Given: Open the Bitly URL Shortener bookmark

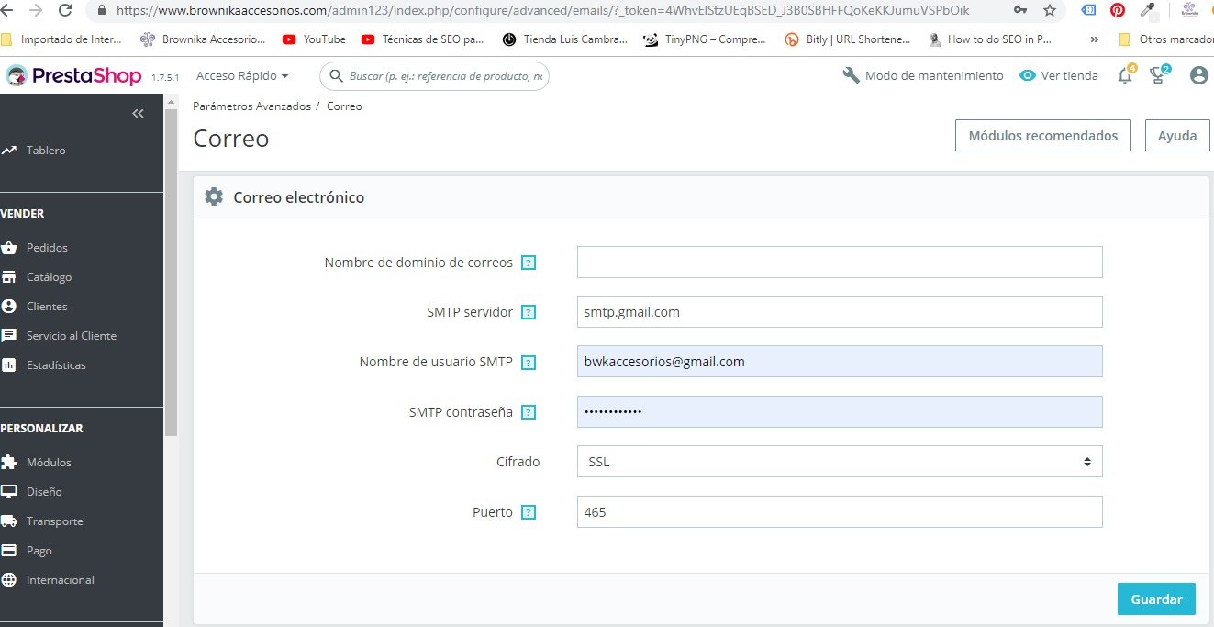Looking at the screenshot, I should (849, 39).
